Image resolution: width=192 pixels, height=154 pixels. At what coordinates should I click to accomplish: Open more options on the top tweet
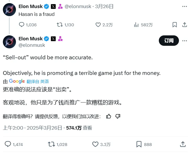[x=184, y=6]
